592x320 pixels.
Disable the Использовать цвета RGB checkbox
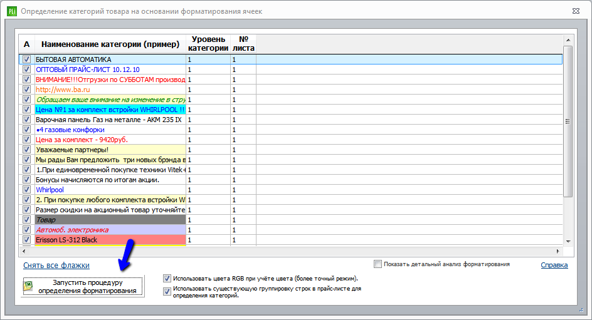(167, 279)
